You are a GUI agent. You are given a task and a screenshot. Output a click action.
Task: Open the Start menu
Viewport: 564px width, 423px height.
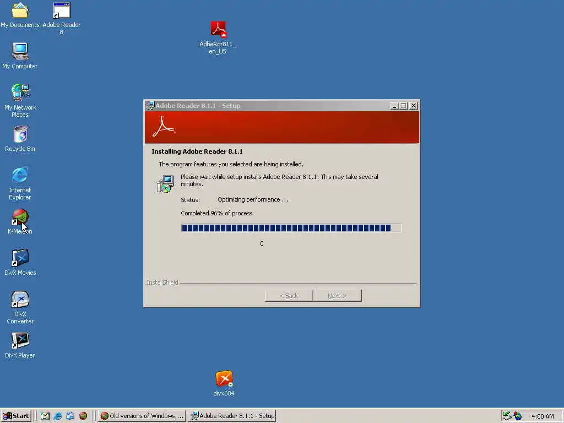(16, 416)
